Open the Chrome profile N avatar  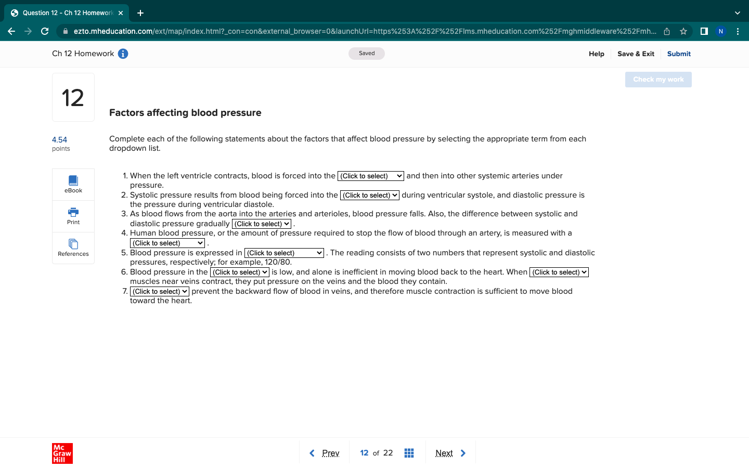[721, 31]
